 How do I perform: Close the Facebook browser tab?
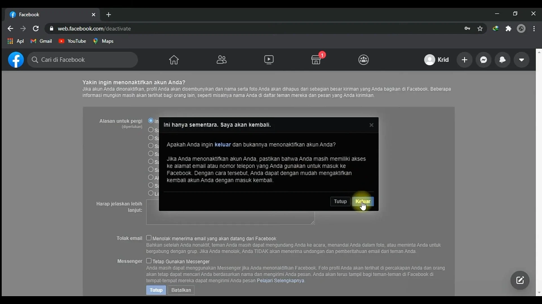[x=94, y=15]
